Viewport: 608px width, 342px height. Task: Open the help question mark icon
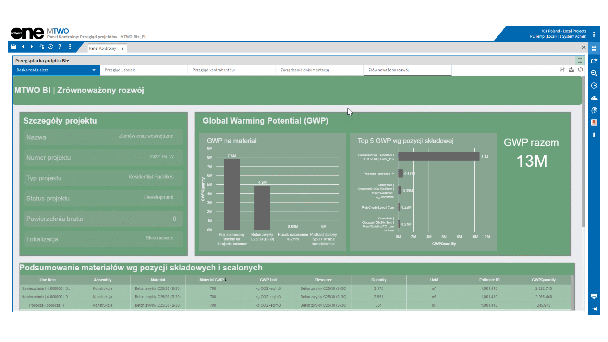tap(60, 47)
